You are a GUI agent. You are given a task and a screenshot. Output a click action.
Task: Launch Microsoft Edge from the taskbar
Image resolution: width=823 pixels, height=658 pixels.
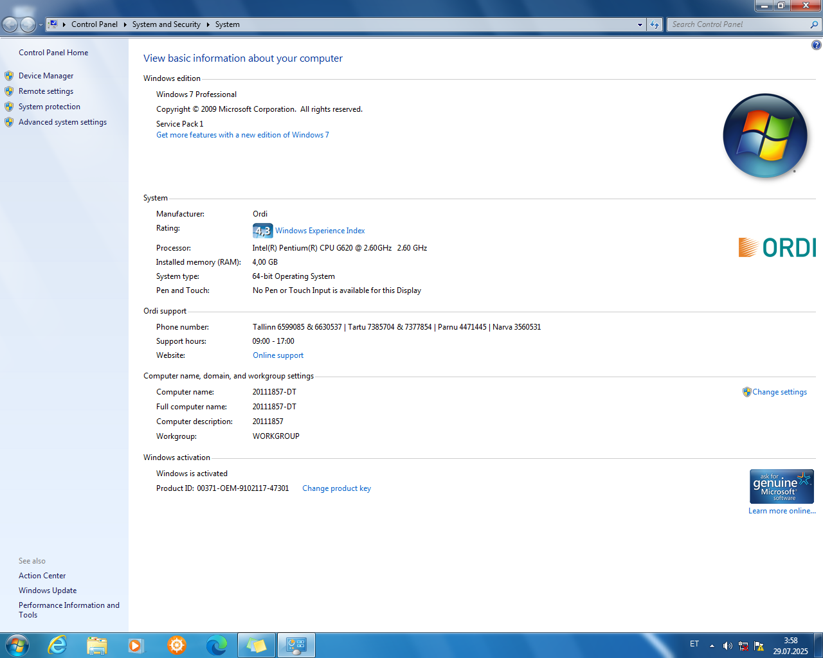(217, 645)
